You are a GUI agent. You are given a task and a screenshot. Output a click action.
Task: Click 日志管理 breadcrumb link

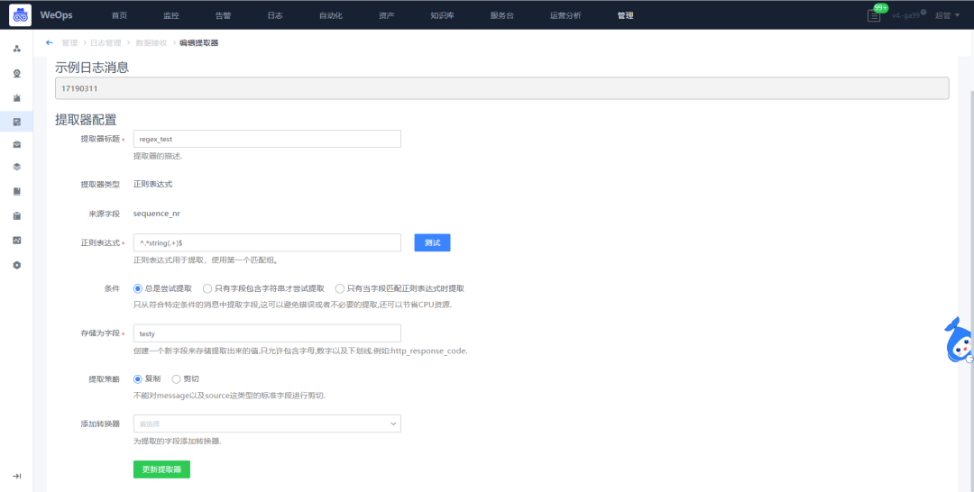click(106, 43)
